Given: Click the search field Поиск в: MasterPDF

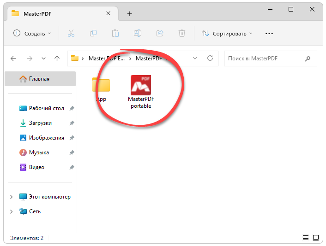Looking at the screenshot, I should (x=270, y=59).
